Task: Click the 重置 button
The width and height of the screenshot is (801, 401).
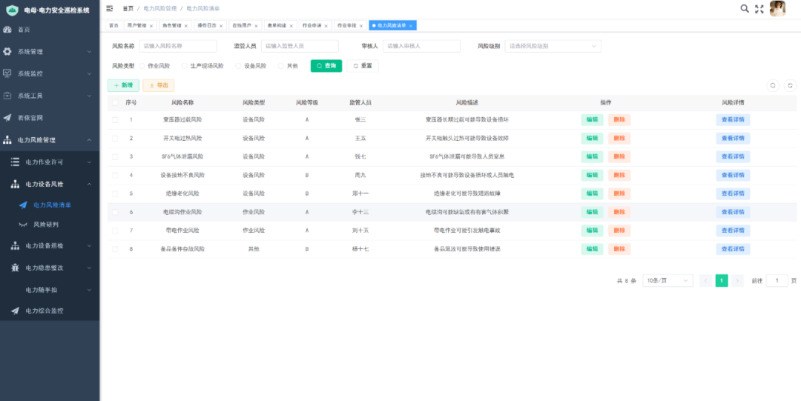Action: (363, 66)
